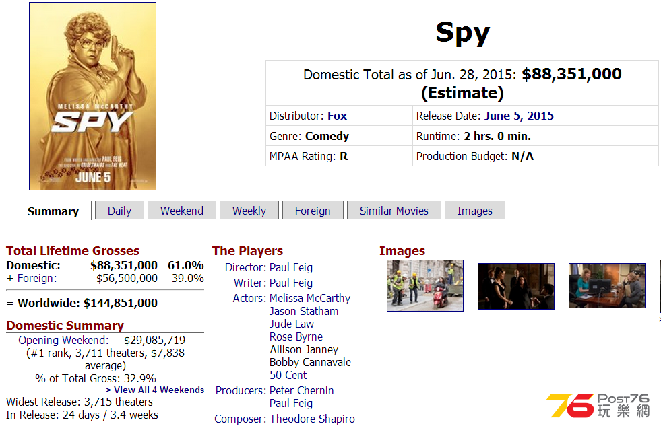Open Director Paul Feig's link
Image resolution: width=661 pixels, height=426 pixels.
[x=291, y=267]
